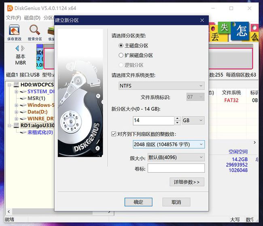Select 未格式化(0) partition in tree

pyautogui.click(x=40, y=132)
